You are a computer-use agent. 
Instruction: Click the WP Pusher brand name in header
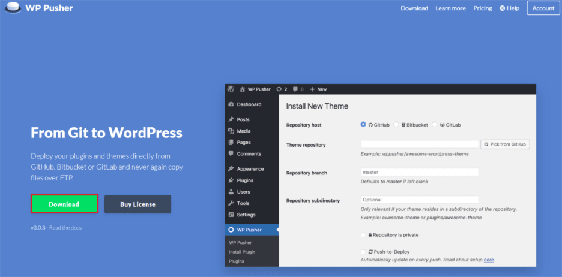pyautogui.click(x=49, y=8)
